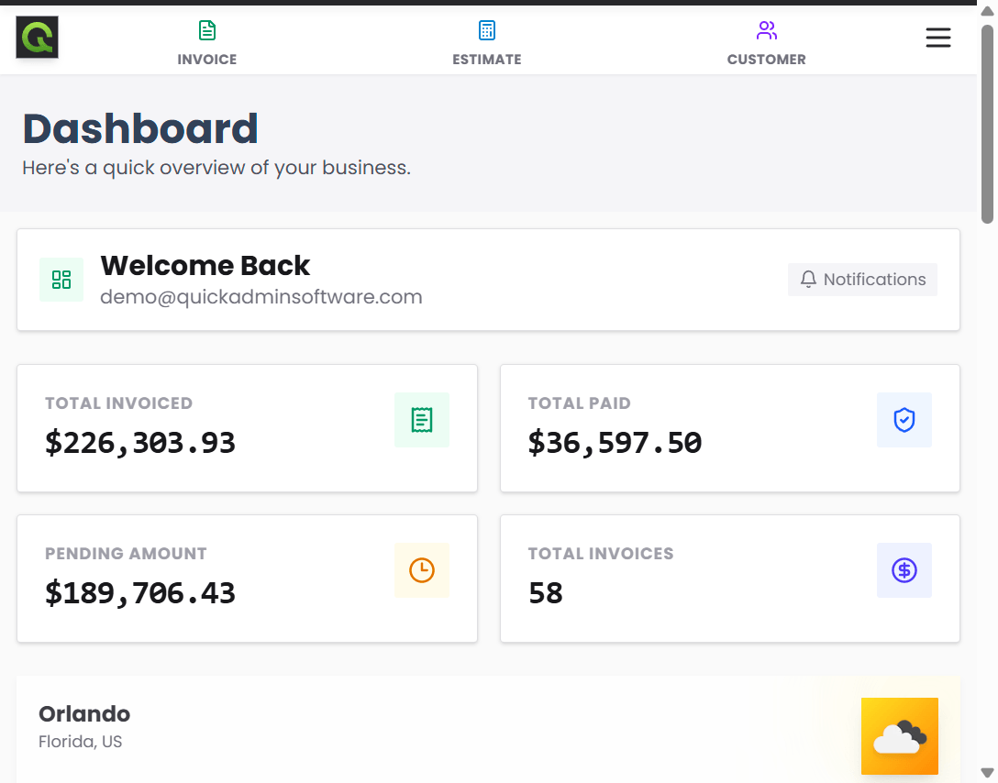Open the Customer people icon
This screenshot has height=783, width=998.
pos(766,30)
